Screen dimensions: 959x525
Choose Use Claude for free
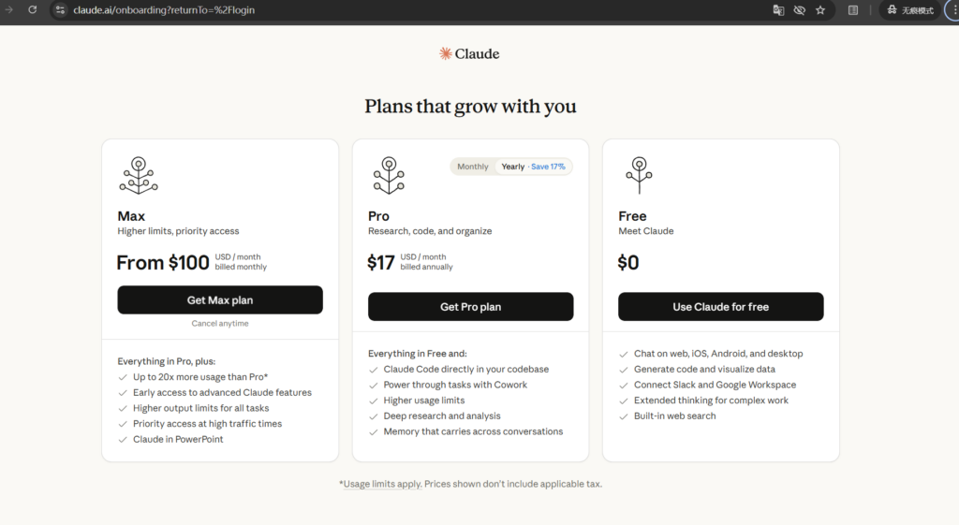tap(720, 307)
